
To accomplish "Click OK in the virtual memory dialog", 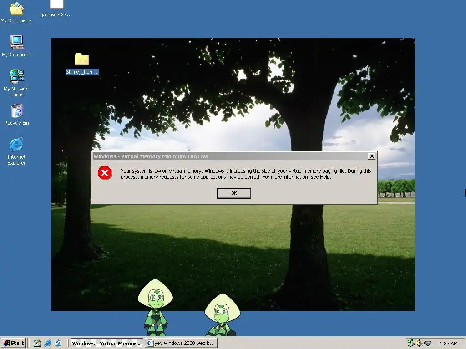I will 234,193.
